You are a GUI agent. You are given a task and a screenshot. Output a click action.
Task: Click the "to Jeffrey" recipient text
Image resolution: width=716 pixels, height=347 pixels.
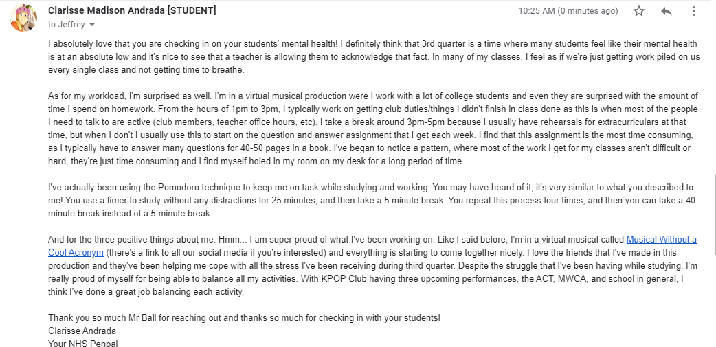click(x=67, y=25)
